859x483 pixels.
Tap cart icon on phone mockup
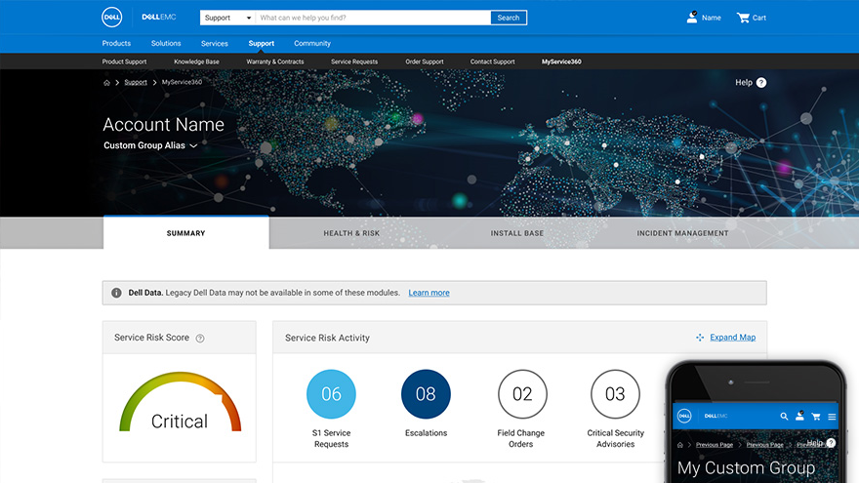coord(816,417)
